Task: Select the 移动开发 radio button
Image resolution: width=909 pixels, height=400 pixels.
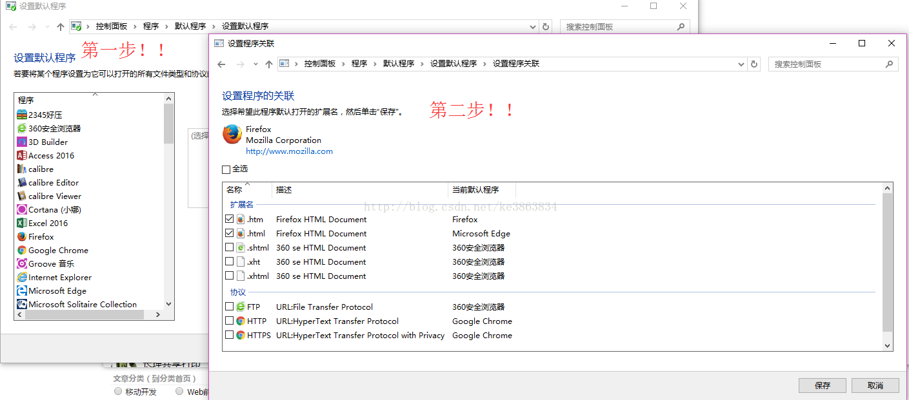Action: [x=117, y=391]
